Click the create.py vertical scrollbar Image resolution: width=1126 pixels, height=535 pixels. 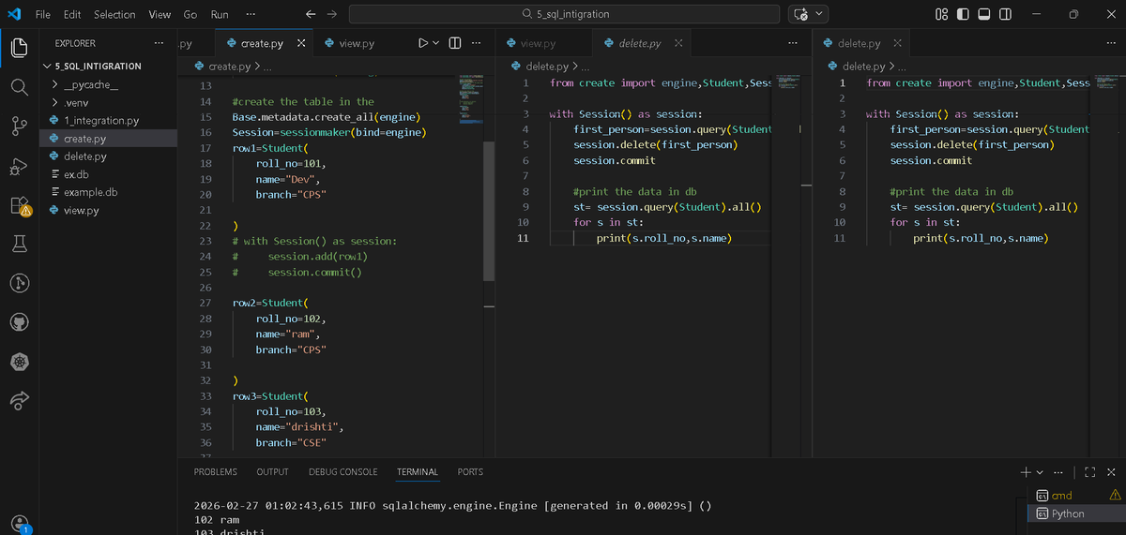click(x=488, y=211)
